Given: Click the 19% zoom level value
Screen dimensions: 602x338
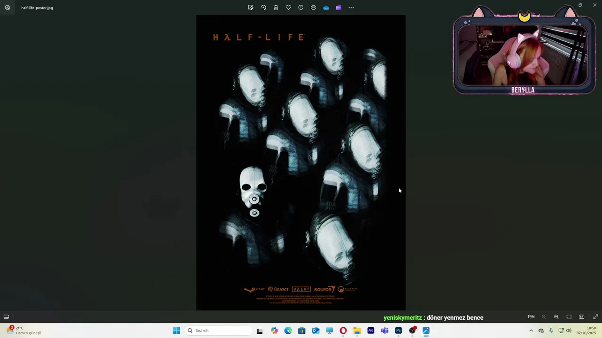Looking at the screenshot, I should 531,317.
